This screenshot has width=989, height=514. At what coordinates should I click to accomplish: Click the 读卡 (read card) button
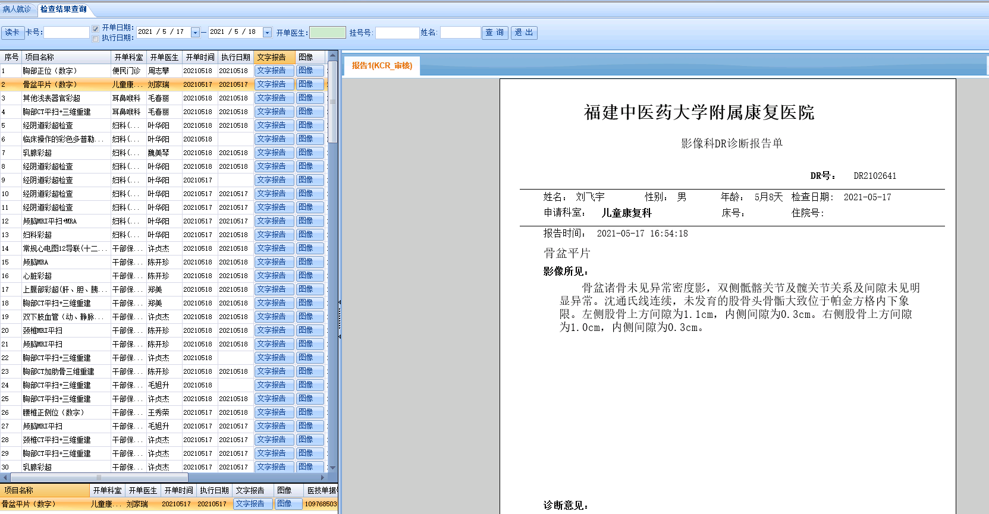tap(12, 33)
